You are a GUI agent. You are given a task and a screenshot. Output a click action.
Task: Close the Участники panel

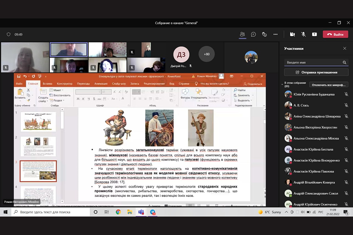click(x=344, y=49)
